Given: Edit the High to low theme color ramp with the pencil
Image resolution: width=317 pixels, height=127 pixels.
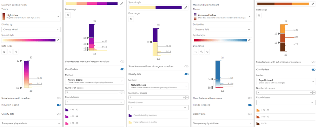Looking at the screenshot, I should coord(58,40).
